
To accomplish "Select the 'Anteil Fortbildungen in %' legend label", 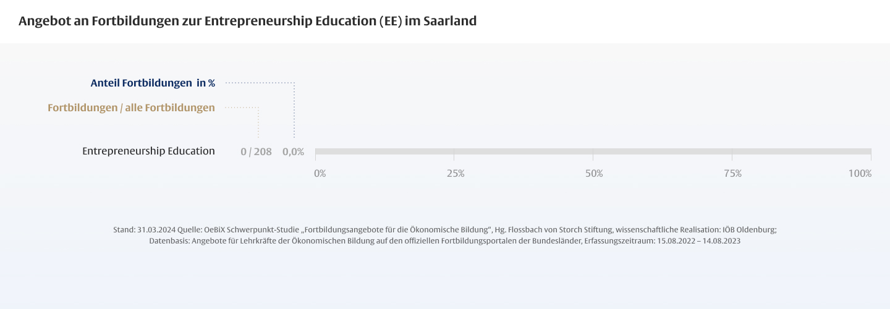I will 153,83.
